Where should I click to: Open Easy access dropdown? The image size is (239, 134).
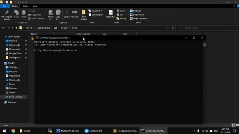pos(96,15)
